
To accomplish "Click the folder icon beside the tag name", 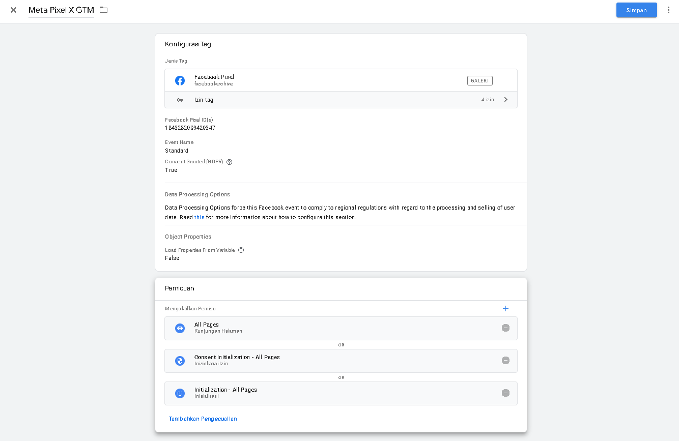I will (x=104, y=10).
